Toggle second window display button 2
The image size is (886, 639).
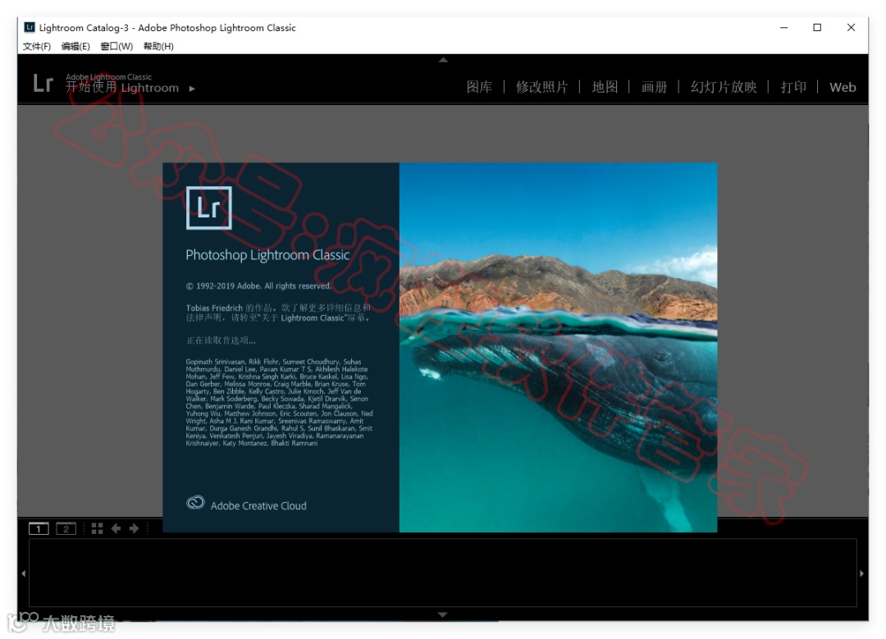click(x=66, y=529)
